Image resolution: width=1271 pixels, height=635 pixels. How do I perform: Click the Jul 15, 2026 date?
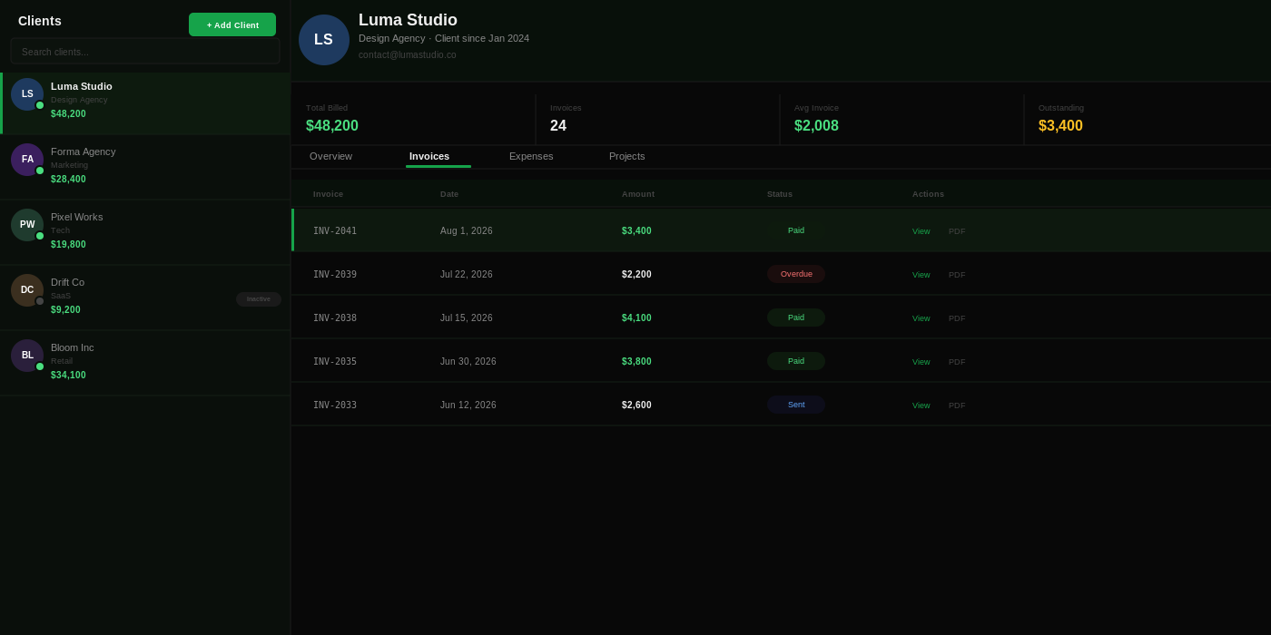467,318
